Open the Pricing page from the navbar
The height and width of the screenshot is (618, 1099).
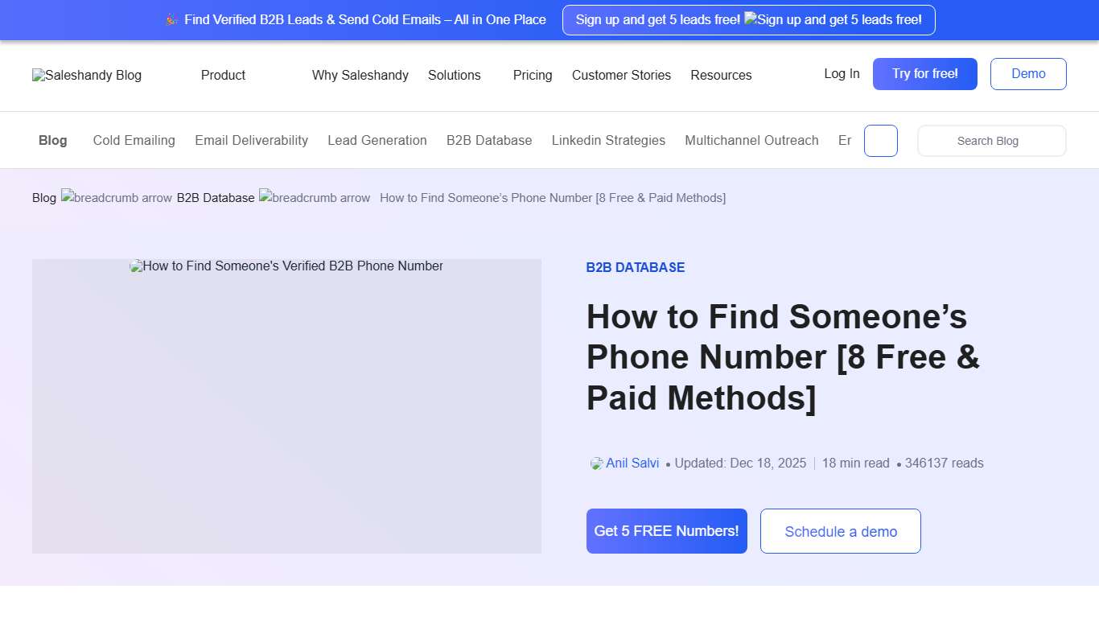532,75
